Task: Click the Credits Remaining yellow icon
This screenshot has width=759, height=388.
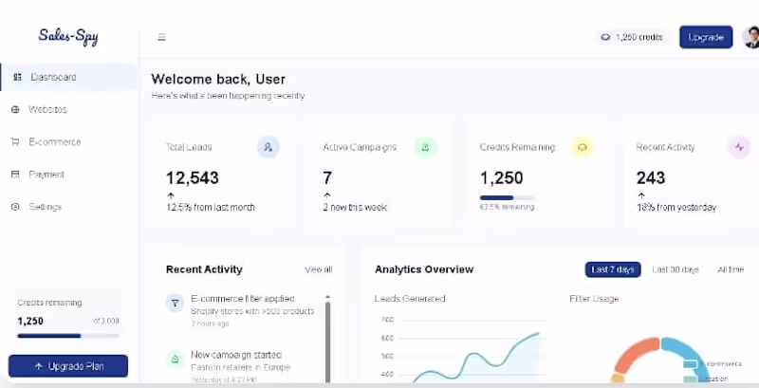Action: click(583, 147)
